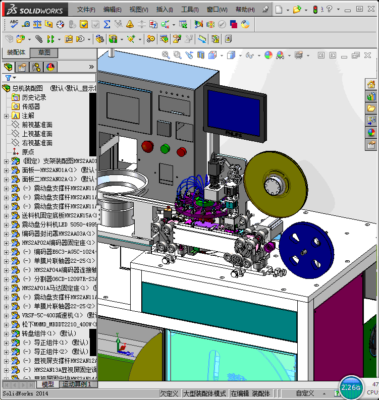Expand VRSF-5C-400减速机<1> tree node
379x400 pixels.
point(6,316)
